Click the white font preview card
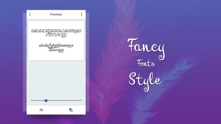 click(x=56, y=56)
